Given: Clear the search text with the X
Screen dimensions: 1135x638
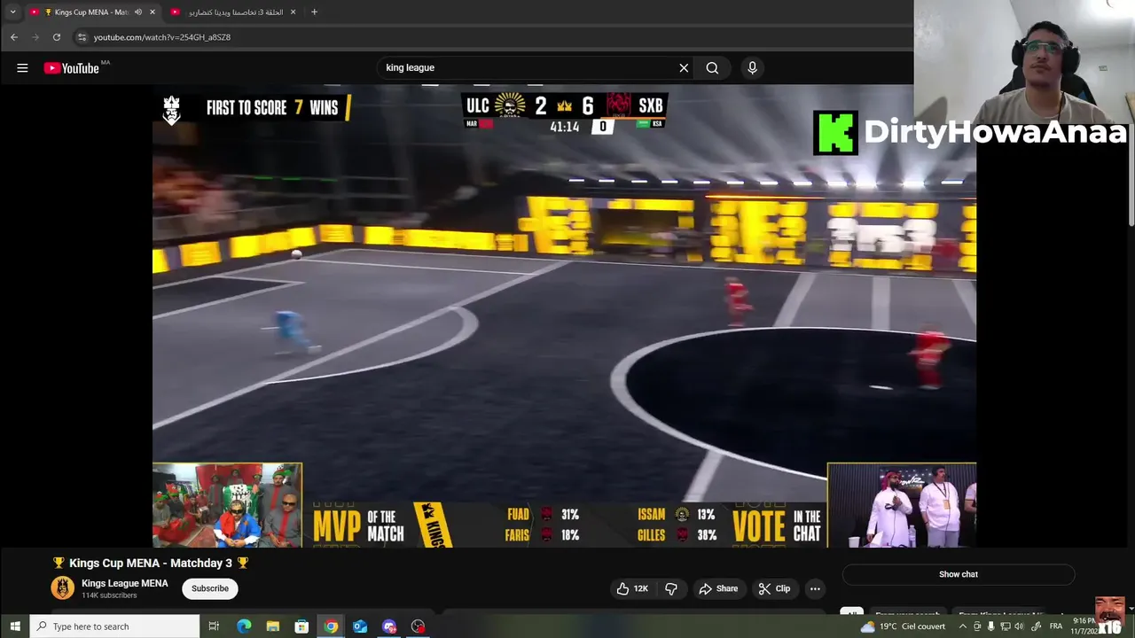Looking at the screenshot, I should pyautogui.click(x=684, y=68).
